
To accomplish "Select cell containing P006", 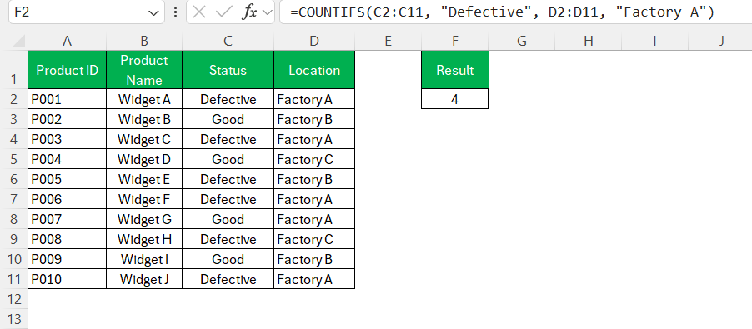I will [x=68, y=199].
